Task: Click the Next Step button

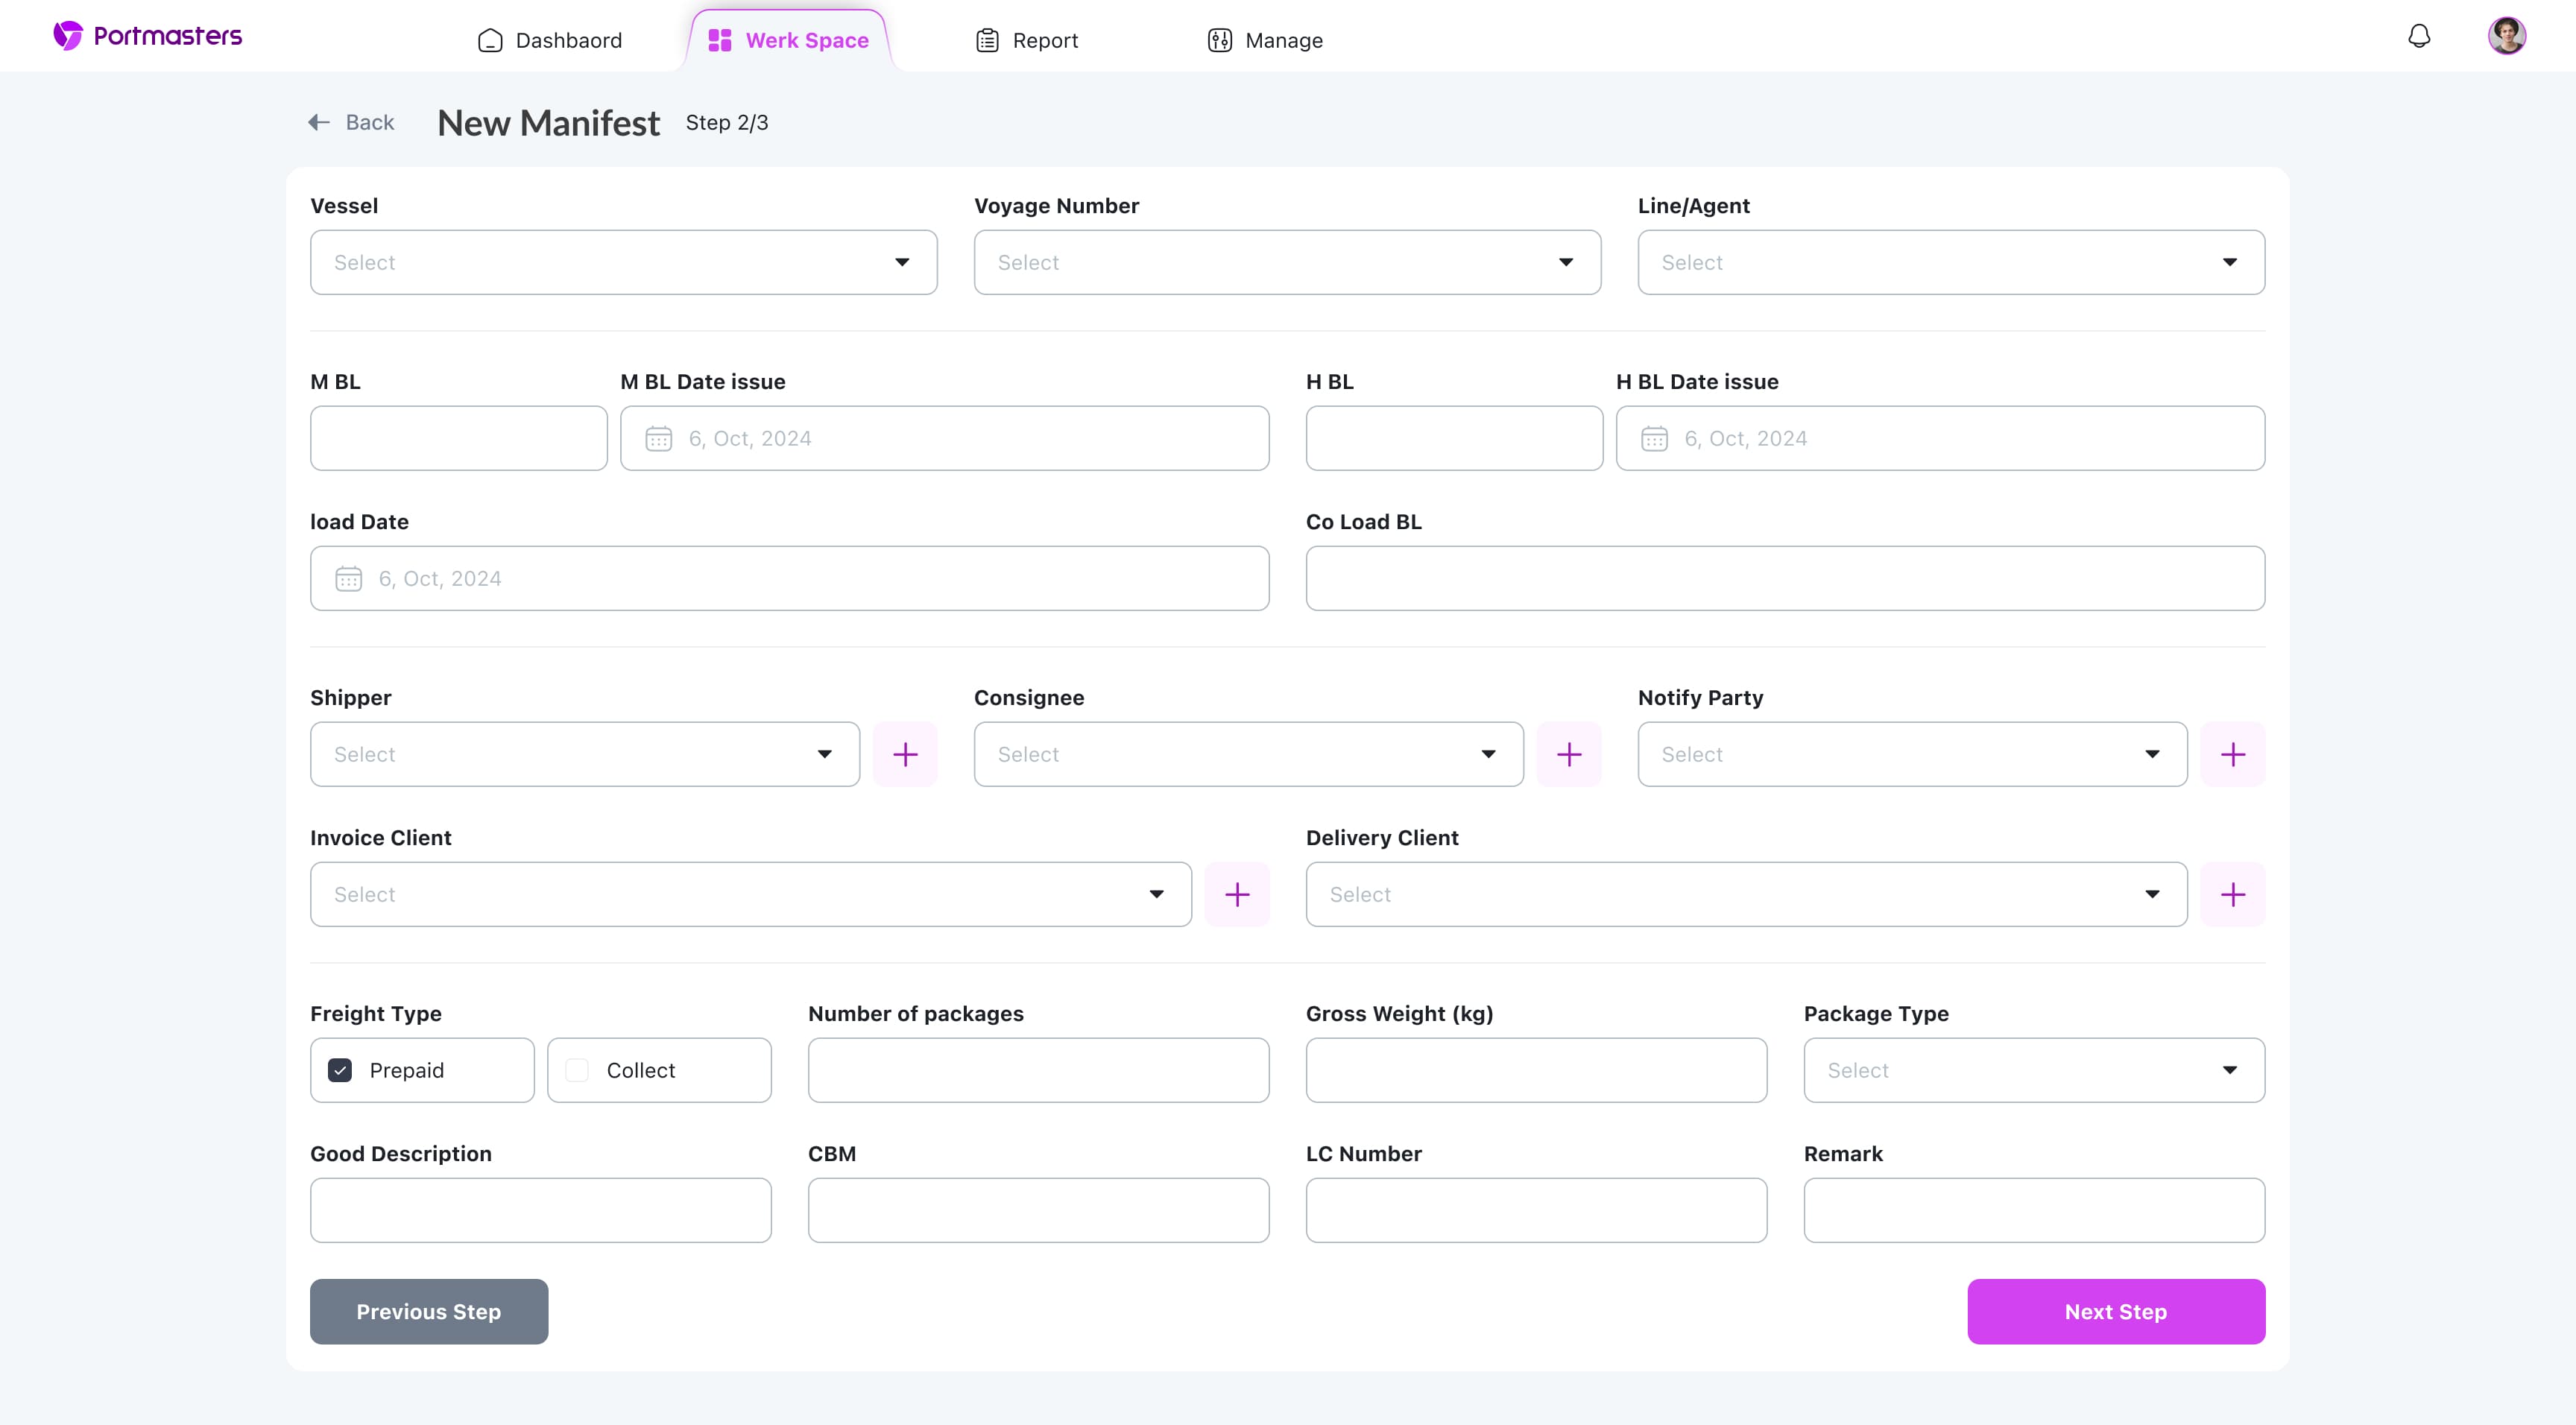Action: (x=2115, y=1311)
